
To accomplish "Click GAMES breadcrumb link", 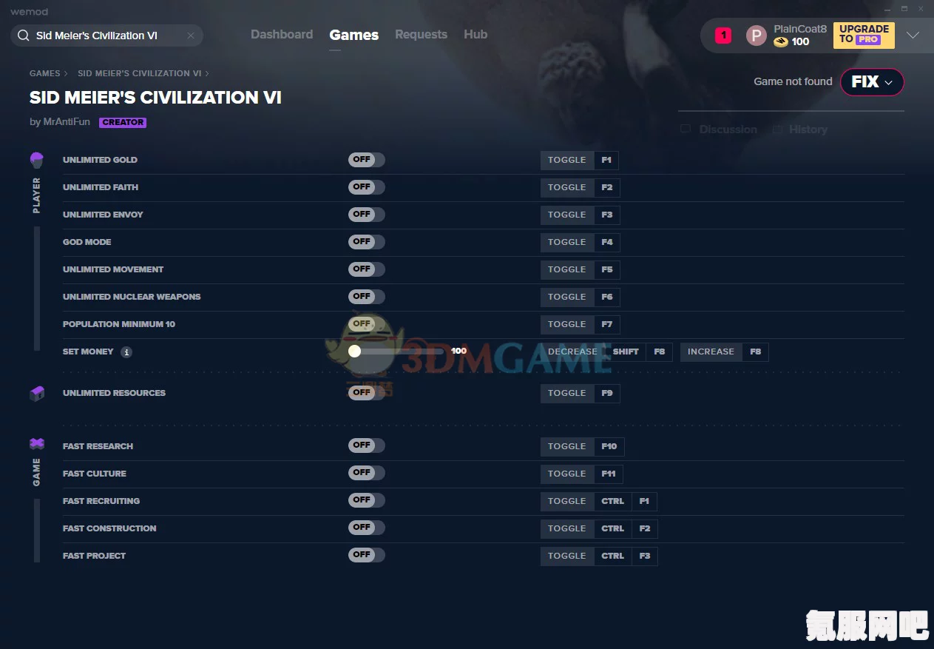I will click(45, 73).
